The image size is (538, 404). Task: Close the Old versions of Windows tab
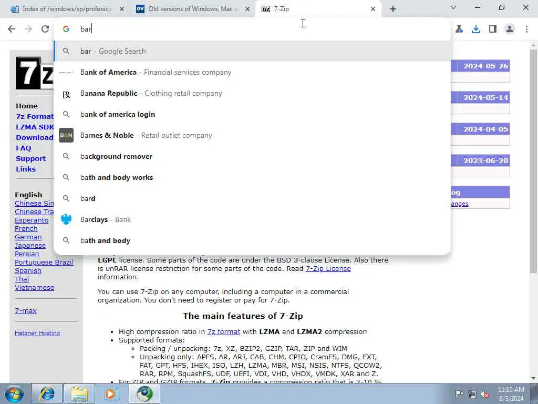tap(247, 9)
